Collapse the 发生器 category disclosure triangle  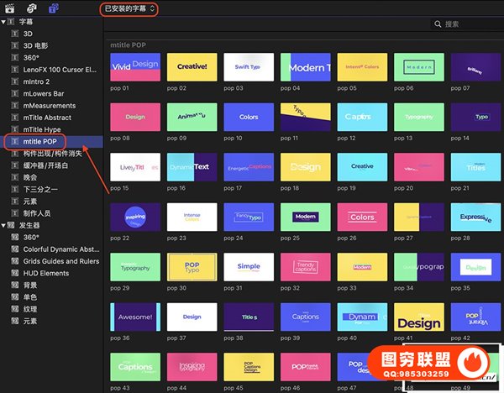click(4, 226)
